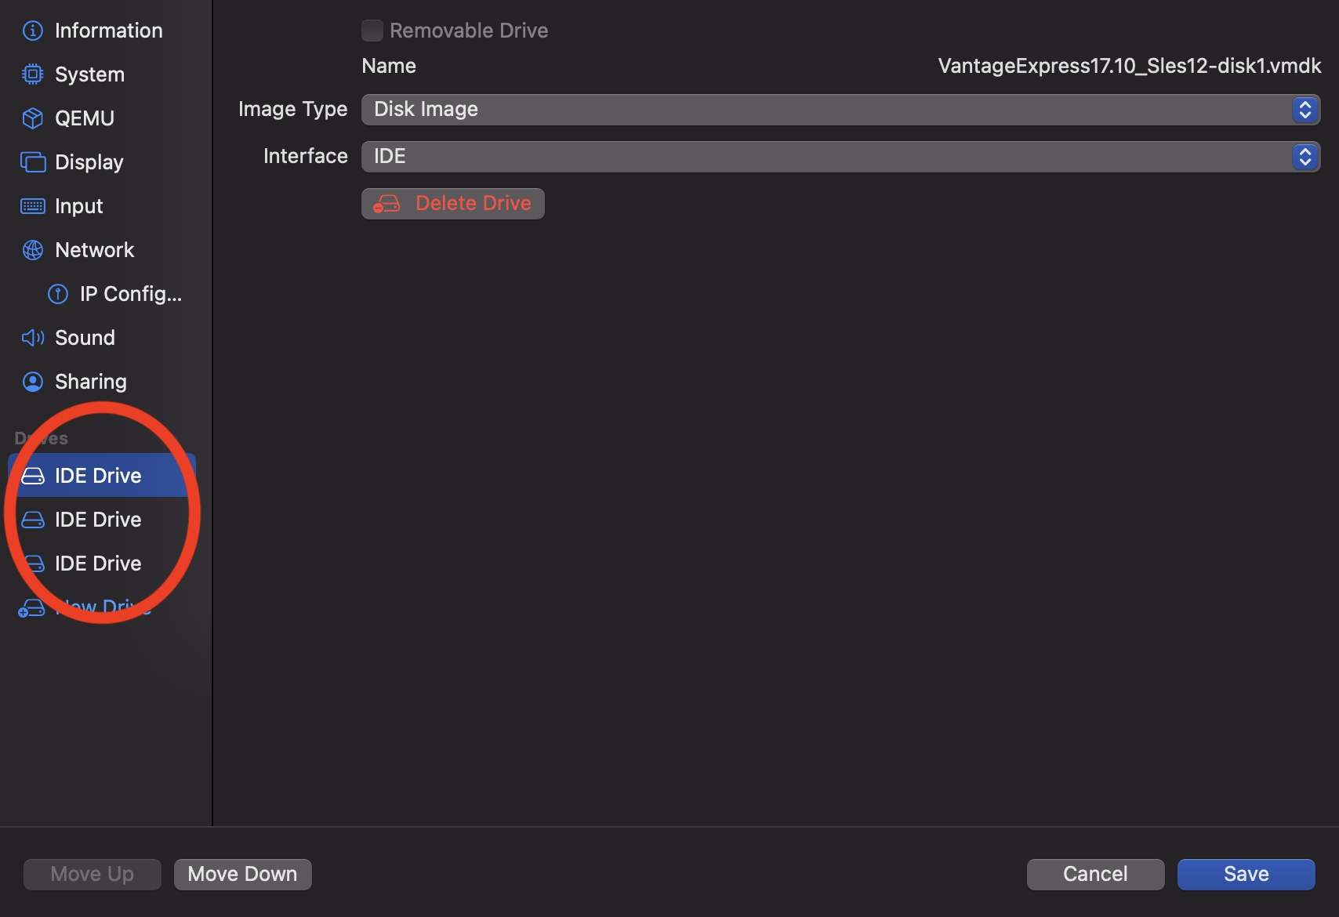Click the Display screen icon
Viewport: 1339px width, 917px height.
click(x=32, y=162)
